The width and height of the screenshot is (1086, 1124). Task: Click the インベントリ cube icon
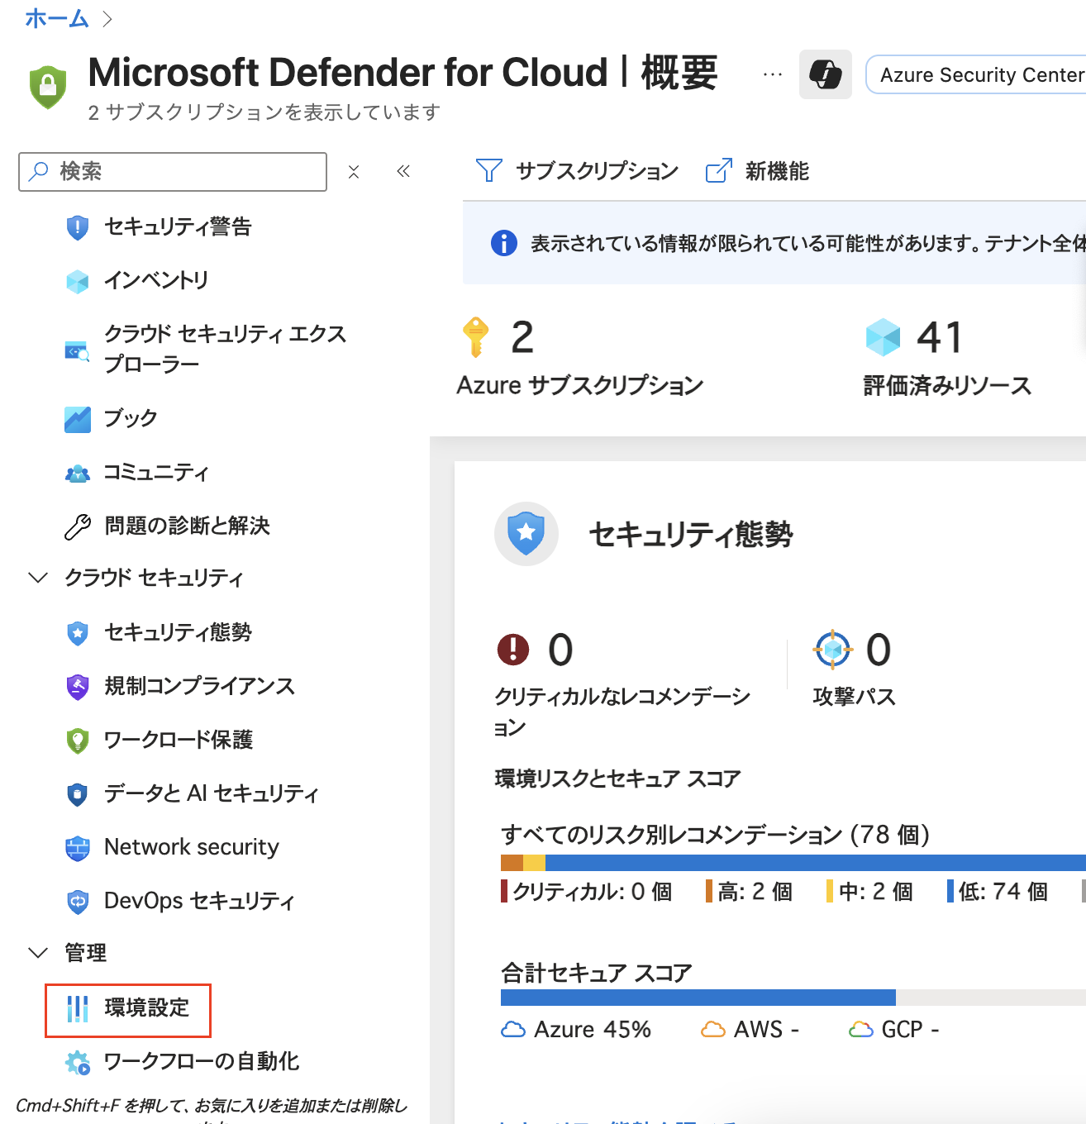click(77, 281)
